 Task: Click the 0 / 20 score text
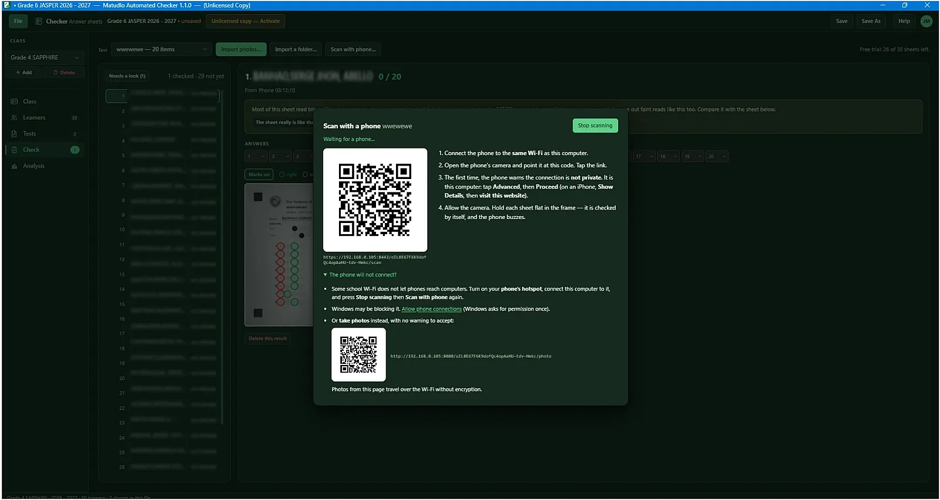tap(390, 77)
